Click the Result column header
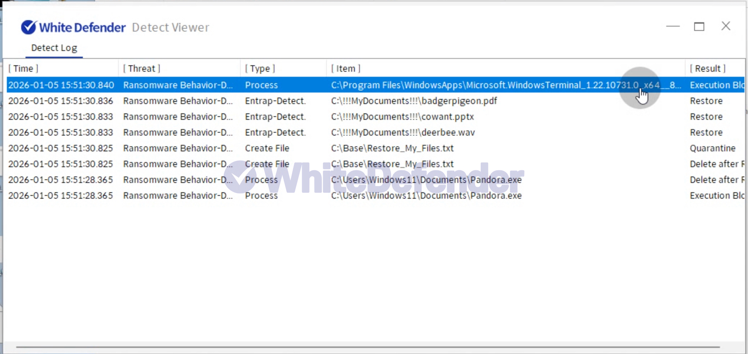The height and width of the screenshot is (354, 748). pos(707,69)
